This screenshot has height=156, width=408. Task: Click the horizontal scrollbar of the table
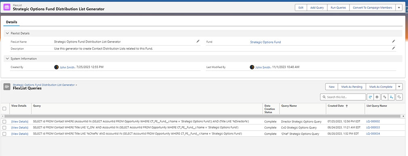(203, 116)
